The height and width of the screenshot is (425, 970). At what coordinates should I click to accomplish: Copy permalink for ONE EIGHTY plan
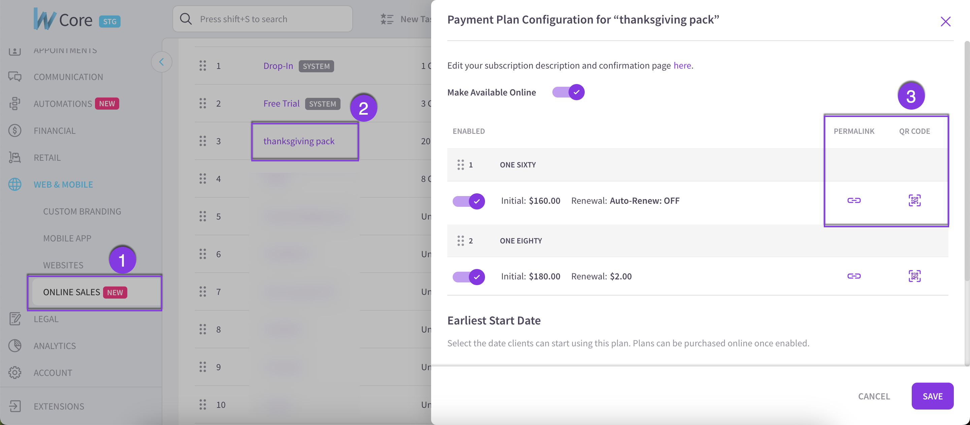click(854, 276)
